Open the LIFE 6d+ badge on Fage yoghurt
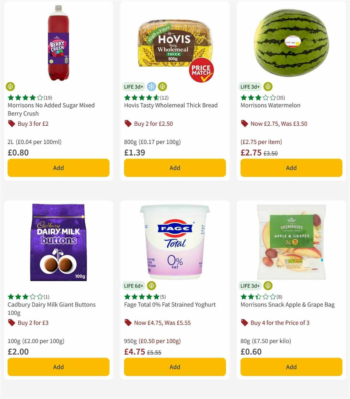 [x=133, y=286]
